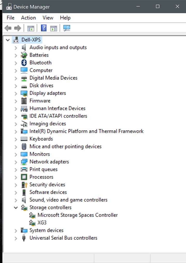
Task: Expand the Display adapters category
Action: (x=16, y=94)
